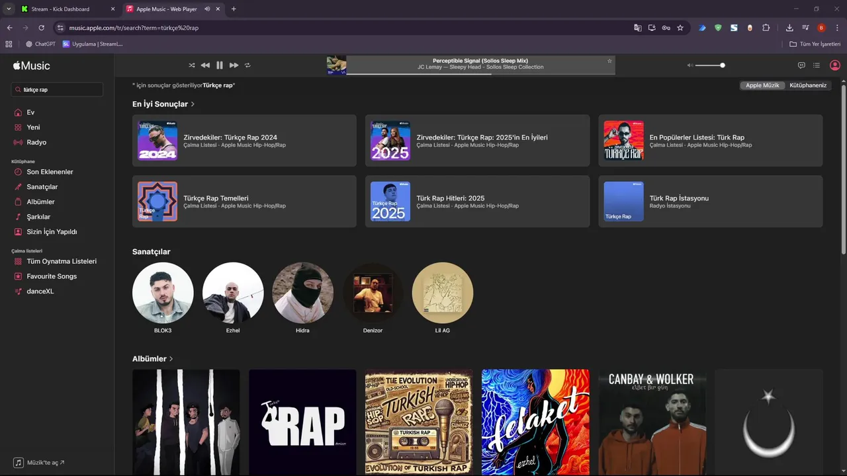The width and height of the screenshot is (847, 476).
Task: Reload the page
Action: coord(41,28)
